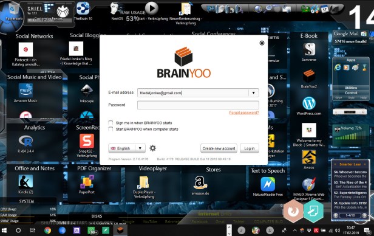Open the BRAINYOO login settings gear

coord(152,148)
